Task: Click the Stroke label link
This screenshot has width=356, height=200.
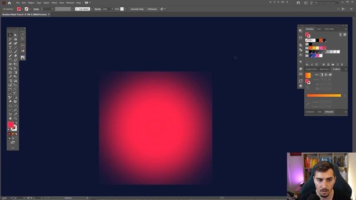Action: point(36,9)
